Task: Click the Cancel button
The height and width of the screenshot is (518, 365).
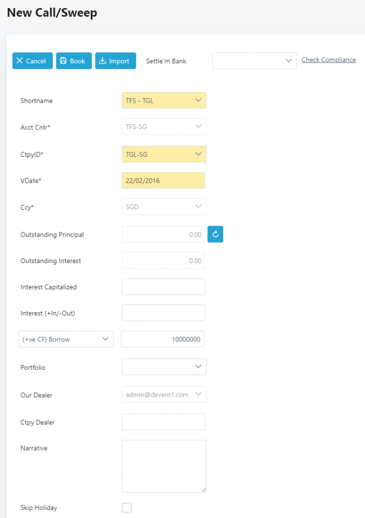Action: 32,61
